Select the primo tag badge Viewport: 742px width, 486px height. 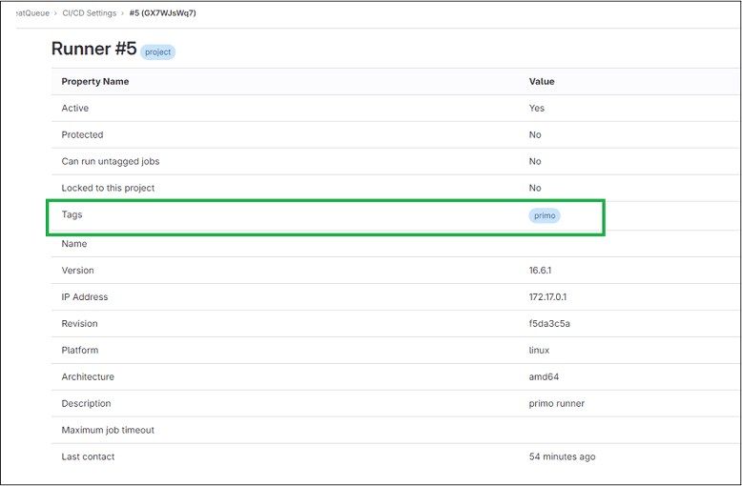coord(545,216)
